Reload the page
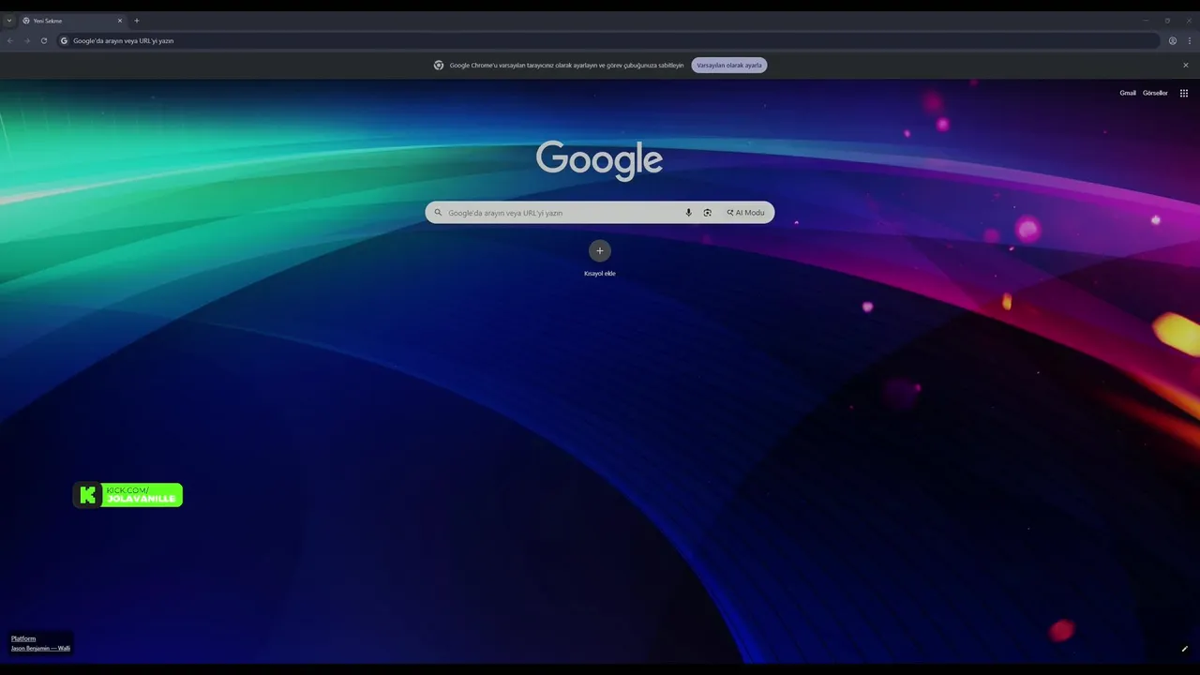1200x675 pixels. point(44,40)
